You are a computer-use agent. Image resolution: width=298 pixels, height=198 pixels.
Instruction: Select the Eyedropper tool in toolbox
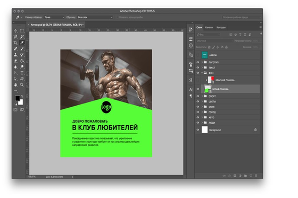tap(22, 43)
